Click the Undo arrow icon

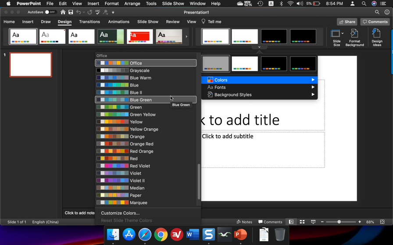pyautogui.click(x=79, y=12)
